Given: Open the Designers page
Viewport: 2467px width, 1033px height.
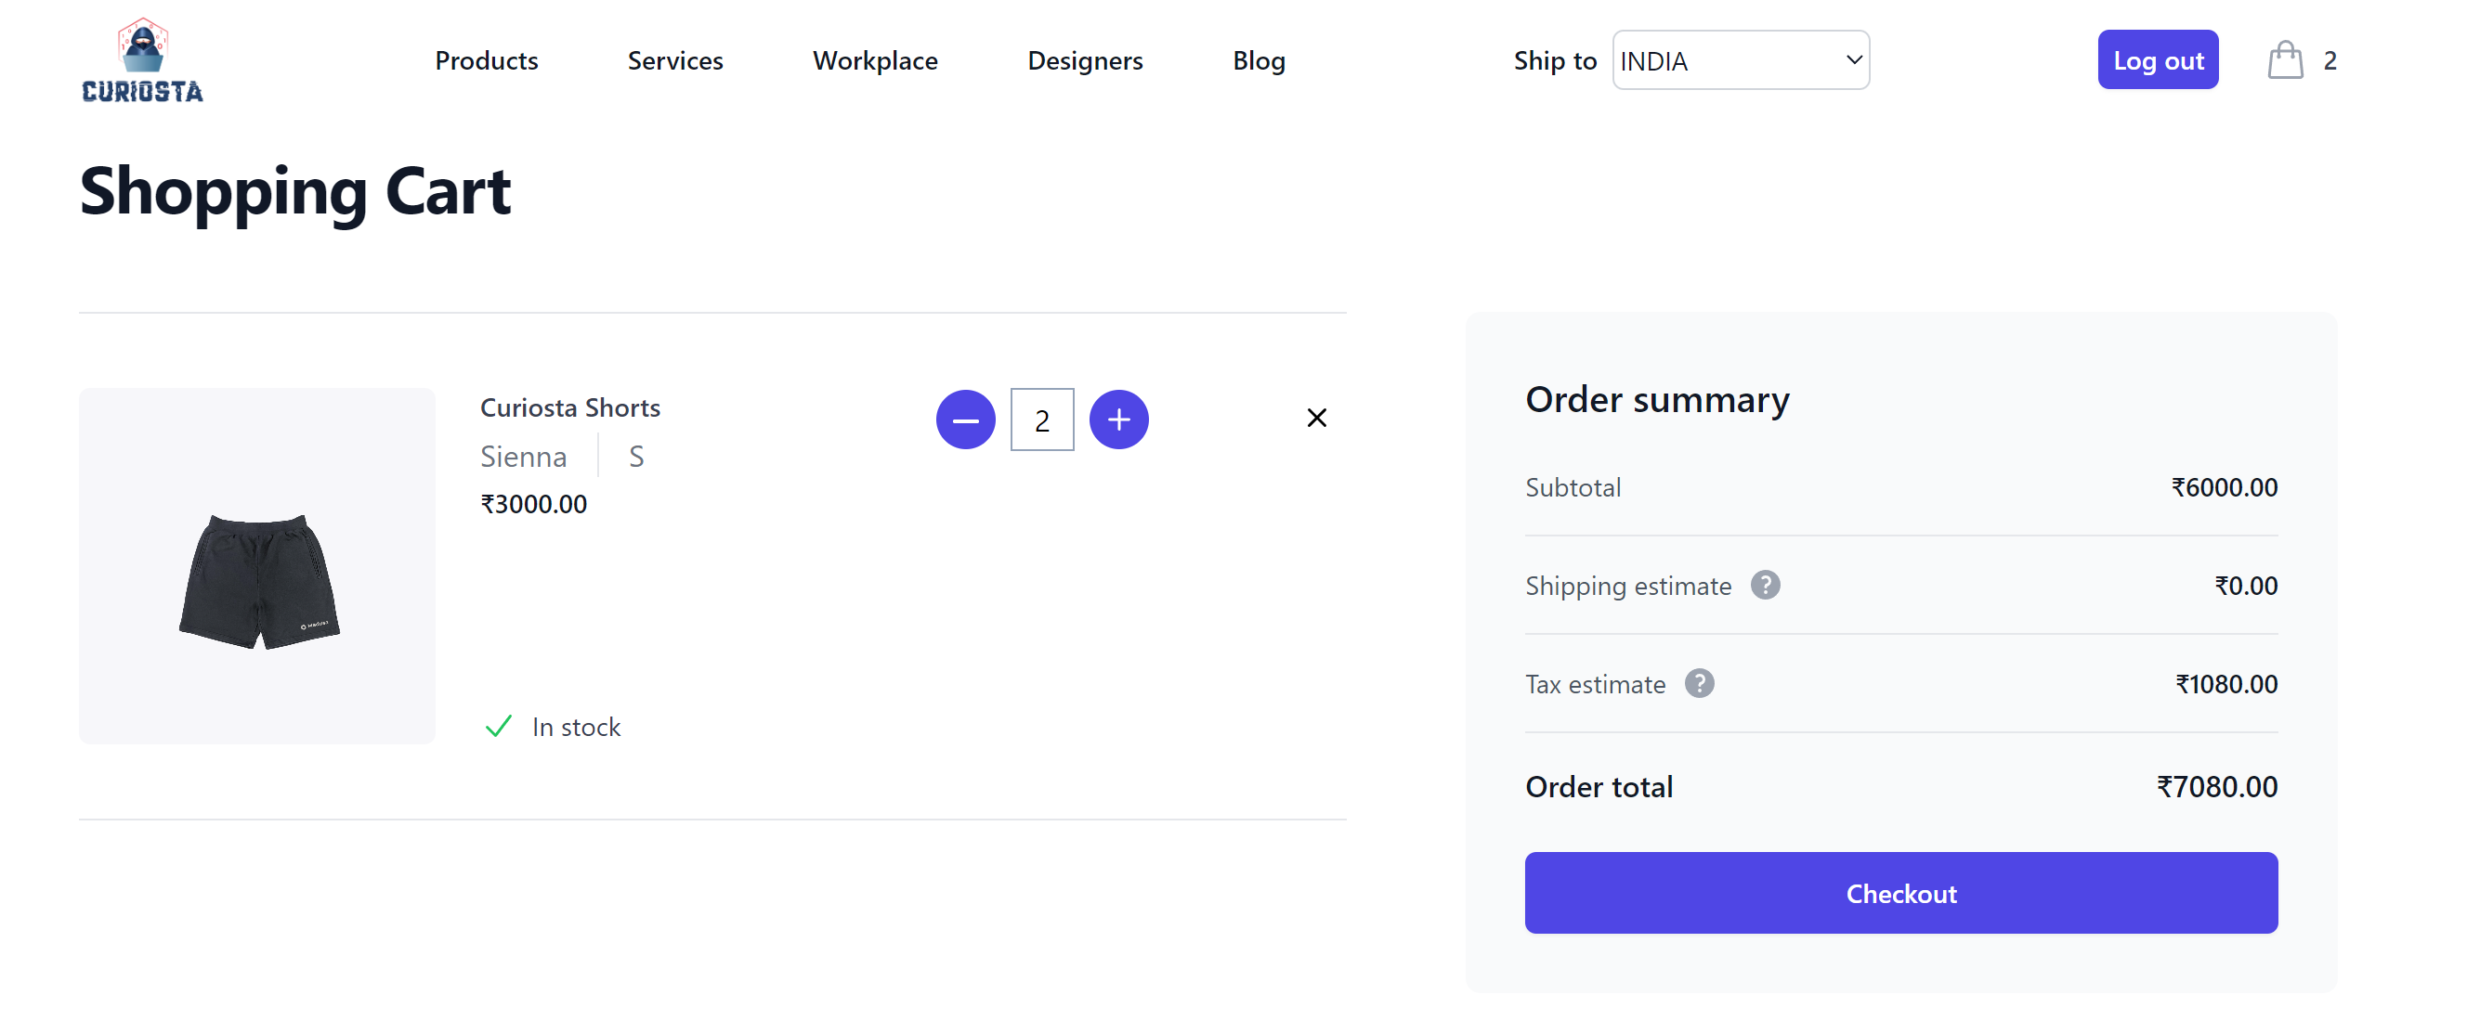Looking at the screenshot, I should click(1085, 59).
